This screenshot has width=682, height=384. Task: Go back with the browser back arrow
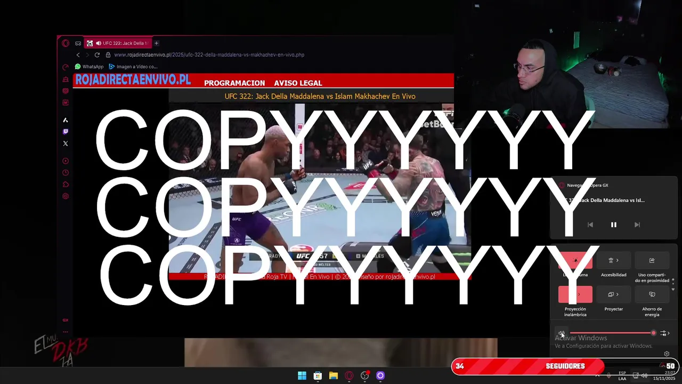click(x=78, y=55)
